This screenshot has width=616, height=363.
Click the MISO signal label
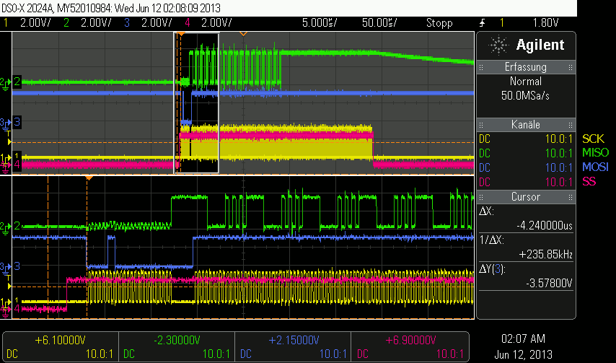(596, 152)
